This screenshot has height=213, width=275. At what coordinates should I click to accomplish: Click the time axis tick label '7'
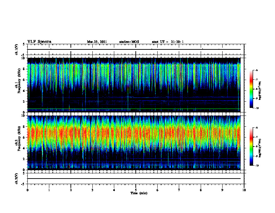[179, 190]
